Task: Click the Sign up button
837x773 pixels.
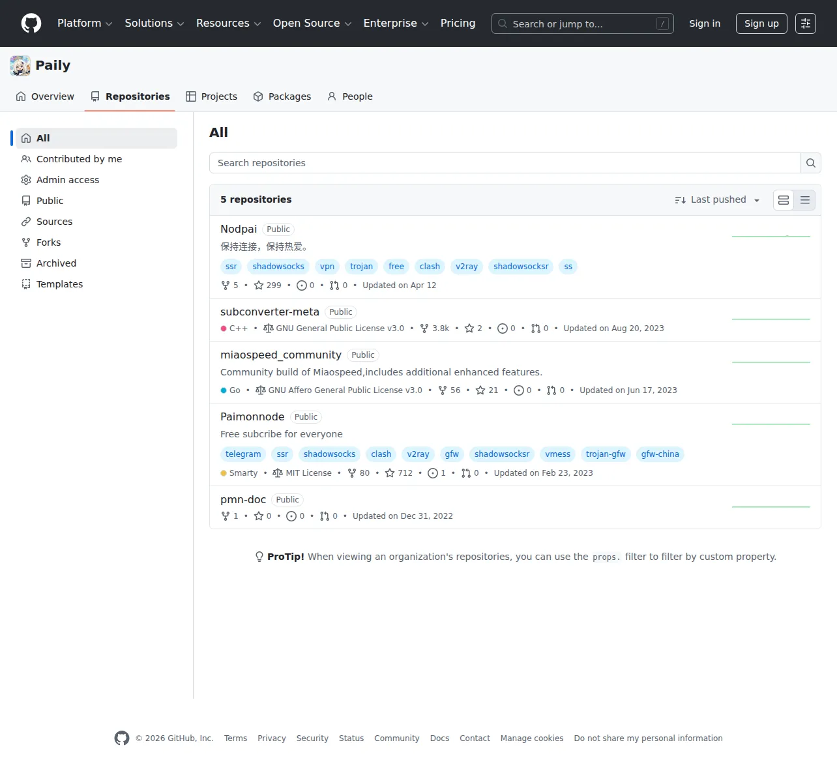Action: click(x=761, y=23)
